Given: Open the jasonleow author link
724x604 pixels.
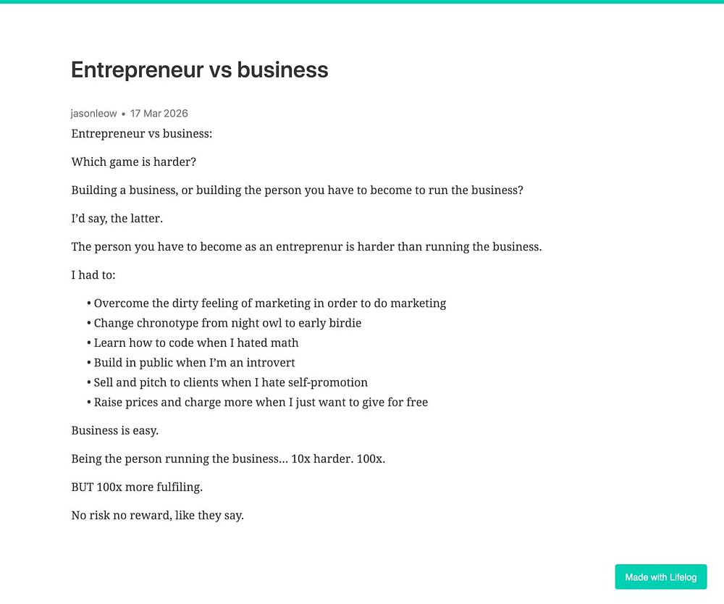Looking at the screenshot, I should click(x=94, y=114).
